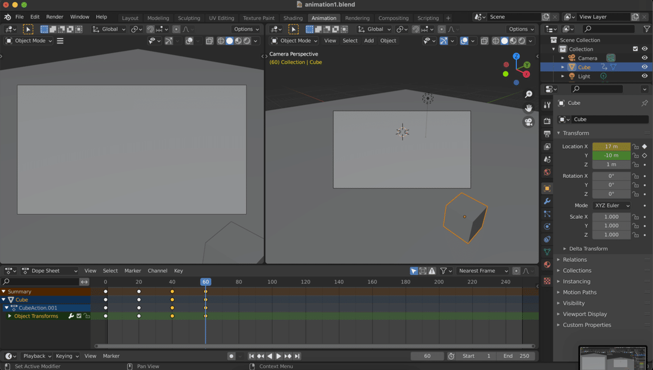Expand the Delta Transform panel
Viewport: 653px width, 370px height.
point(588,249)
